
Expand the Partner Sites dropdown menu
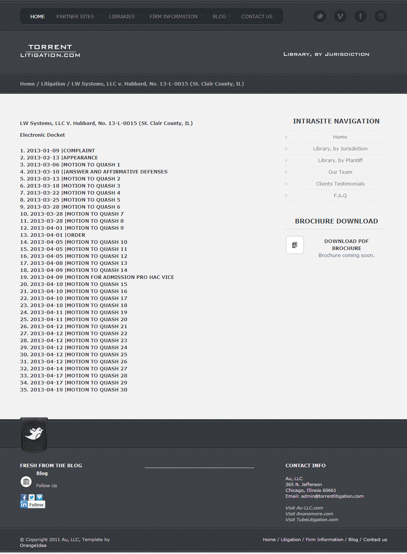click(x=75, y=17)
